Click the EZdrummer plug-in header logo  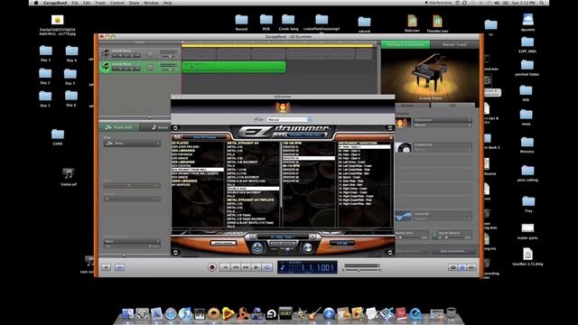coord(283,107)
